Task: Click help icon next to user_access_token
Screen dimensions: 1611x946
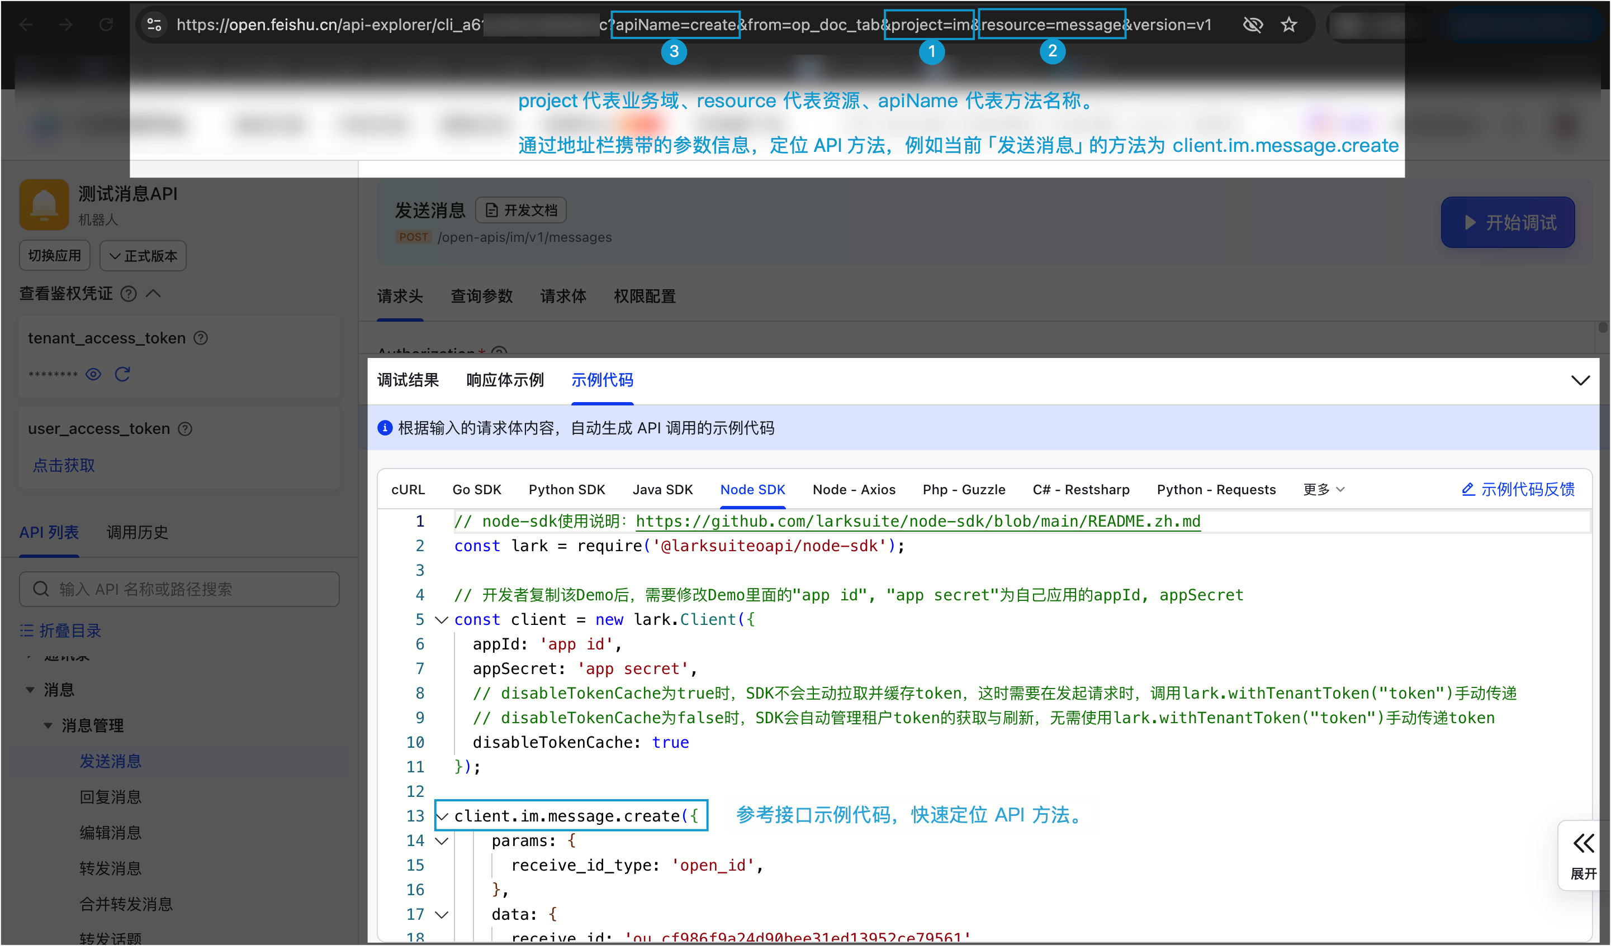Action: click(x=186, y=429)
